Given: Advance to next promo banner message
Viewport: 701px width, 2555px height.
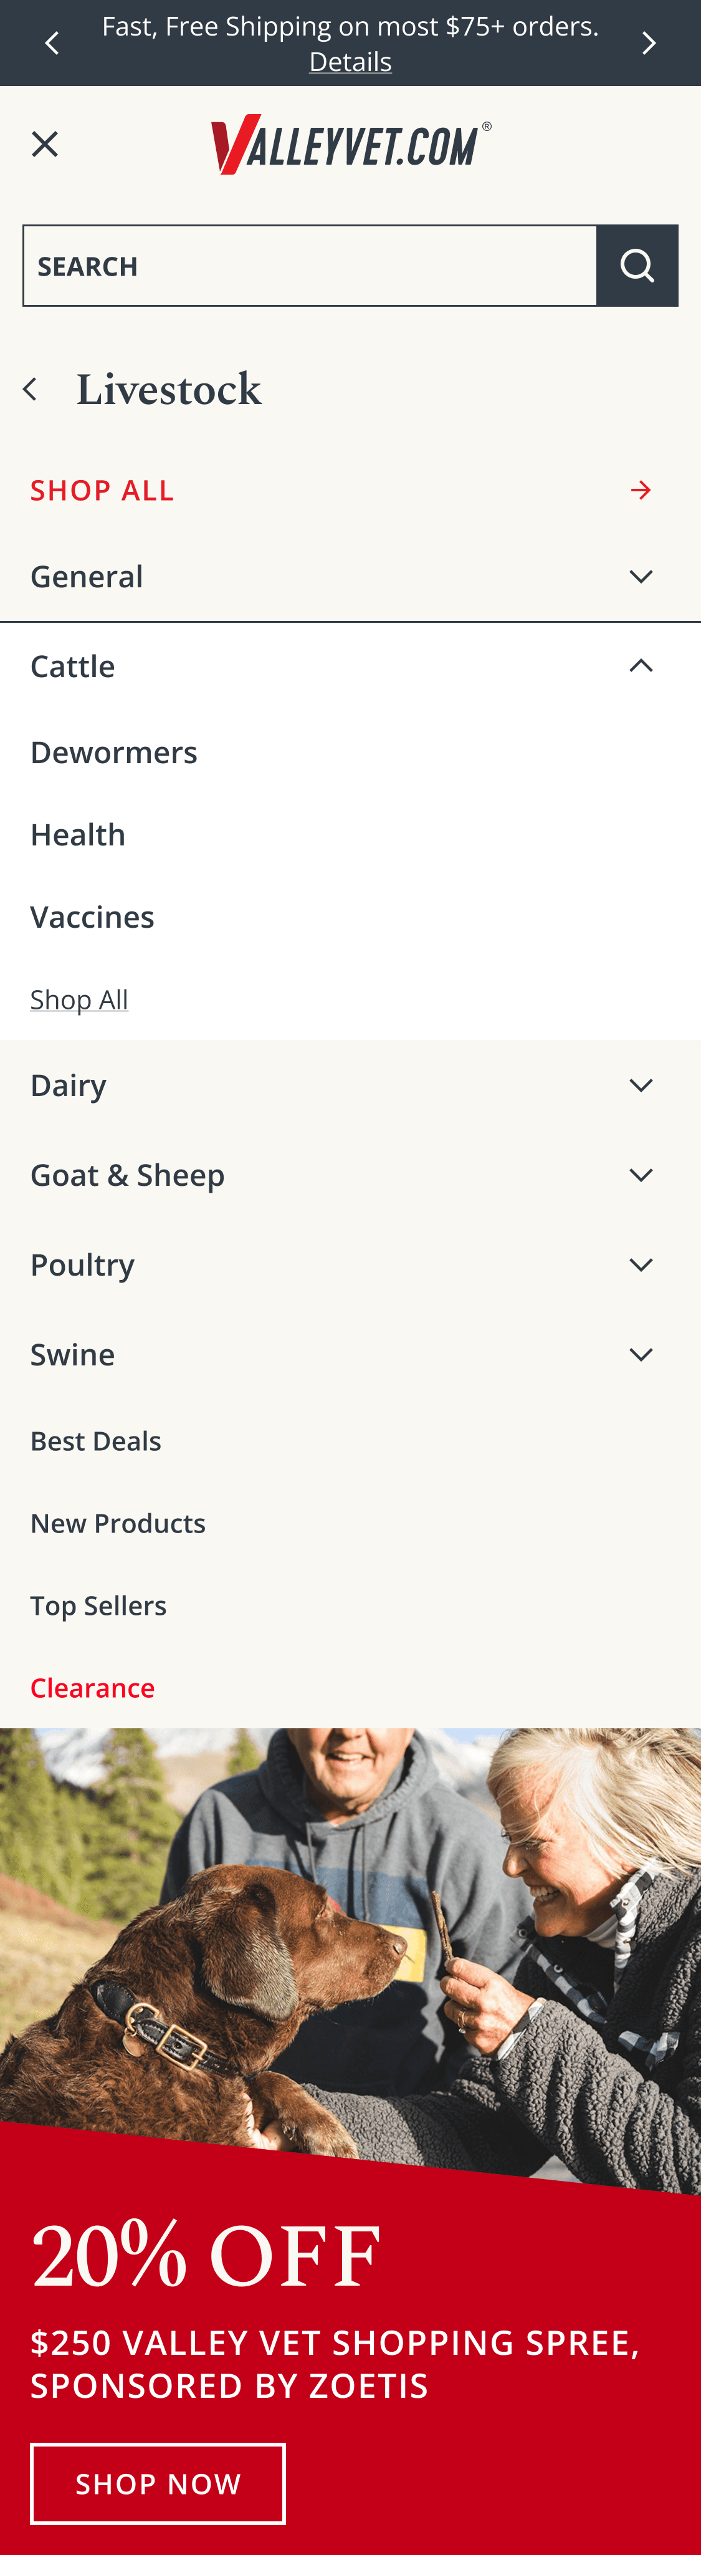Looking at the screenshot, I should click(649, 44).
